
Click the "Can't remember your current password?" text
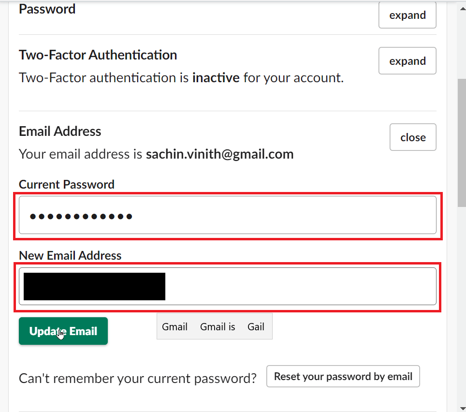(x=137, y=378)
